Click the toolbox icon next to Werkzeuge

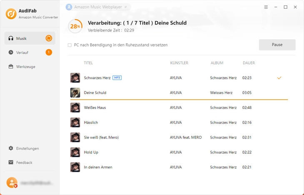tap(11, 67)
